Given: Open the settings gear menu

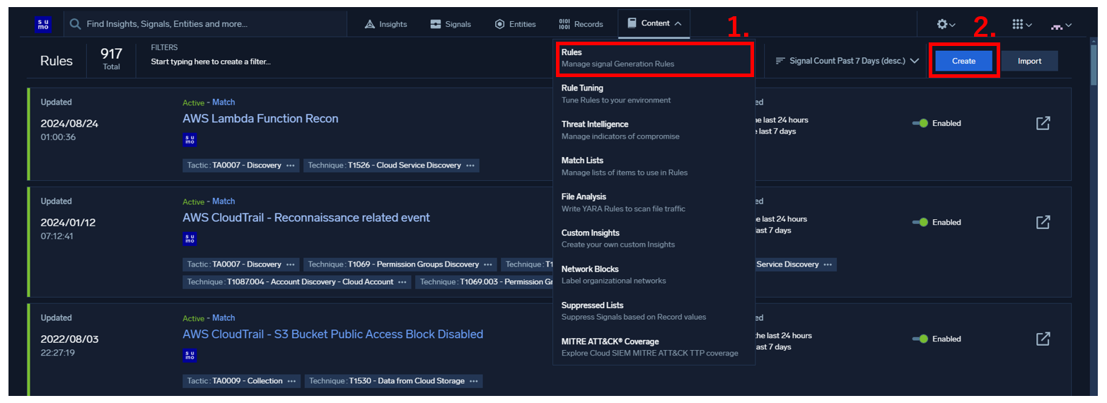Looking at the screenshot, I should 946,24.
